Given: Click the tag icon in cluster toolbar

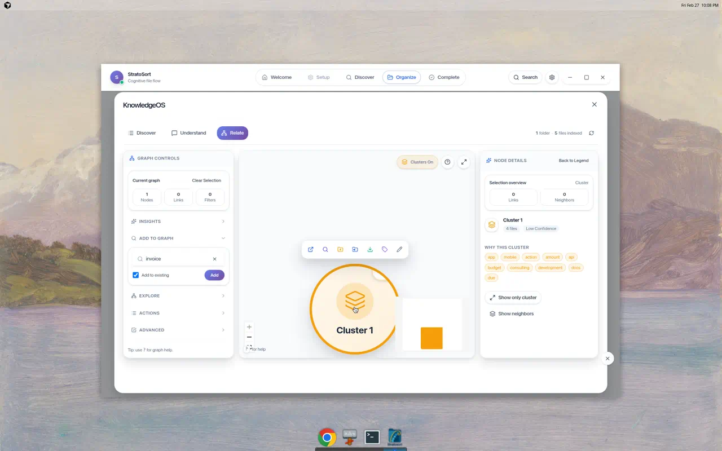Looking at the screenshot, I should click(x=385, y=249).
